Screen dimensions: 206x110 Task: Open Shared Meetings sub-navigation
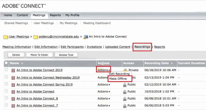[x=16, y=23]
